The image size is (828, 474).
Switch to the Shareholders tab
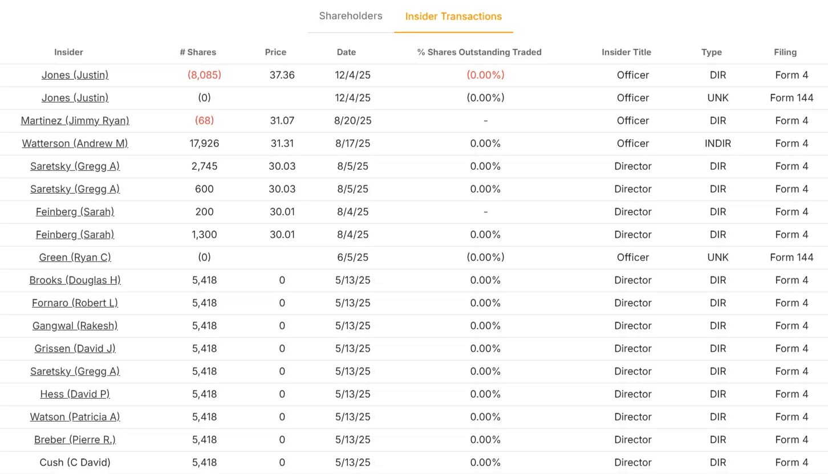point(350,16)
